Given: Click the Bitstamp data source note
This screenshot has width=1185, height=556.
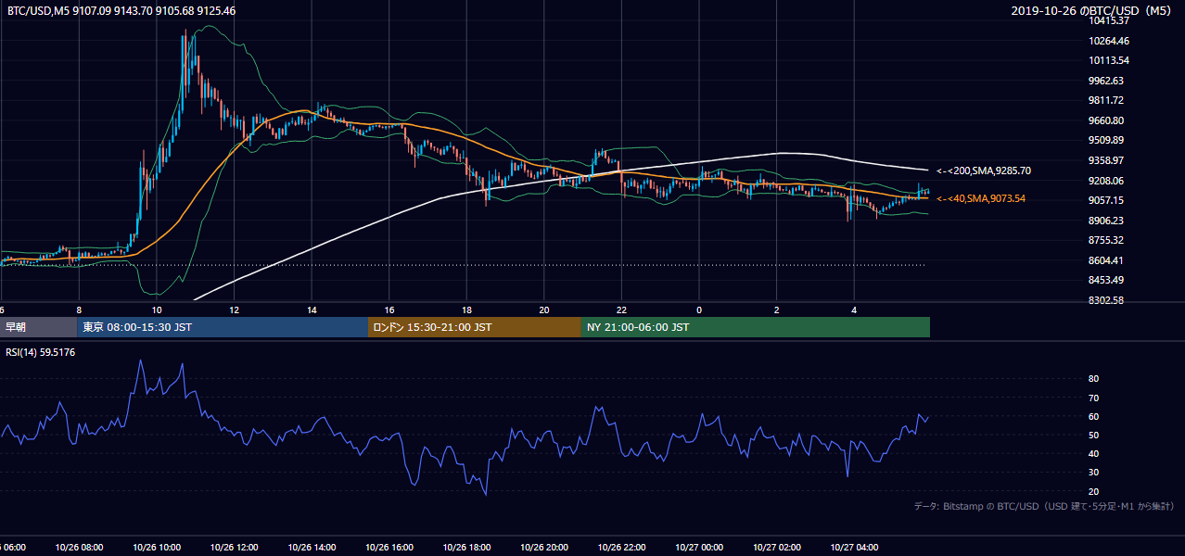Looking at the screenshot, I should [x=1044, y=506].
